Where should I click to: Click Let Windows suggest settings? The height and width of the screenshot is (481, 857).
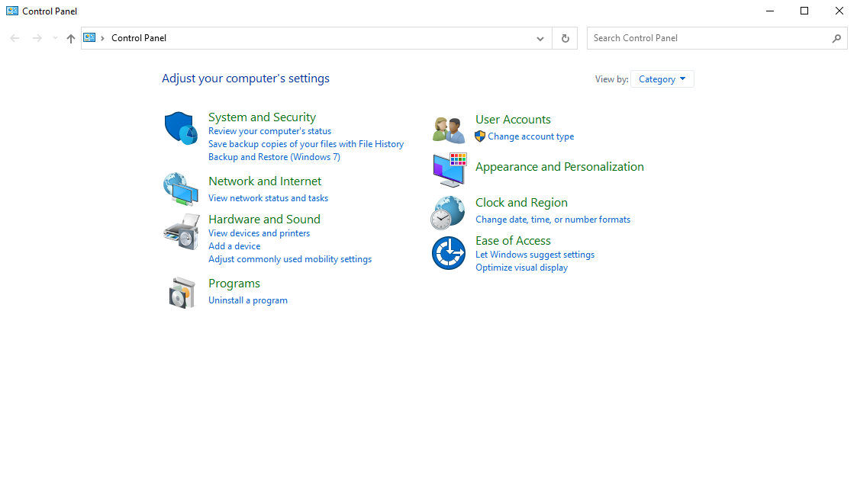pyautogui.click(x=534, y=255)
